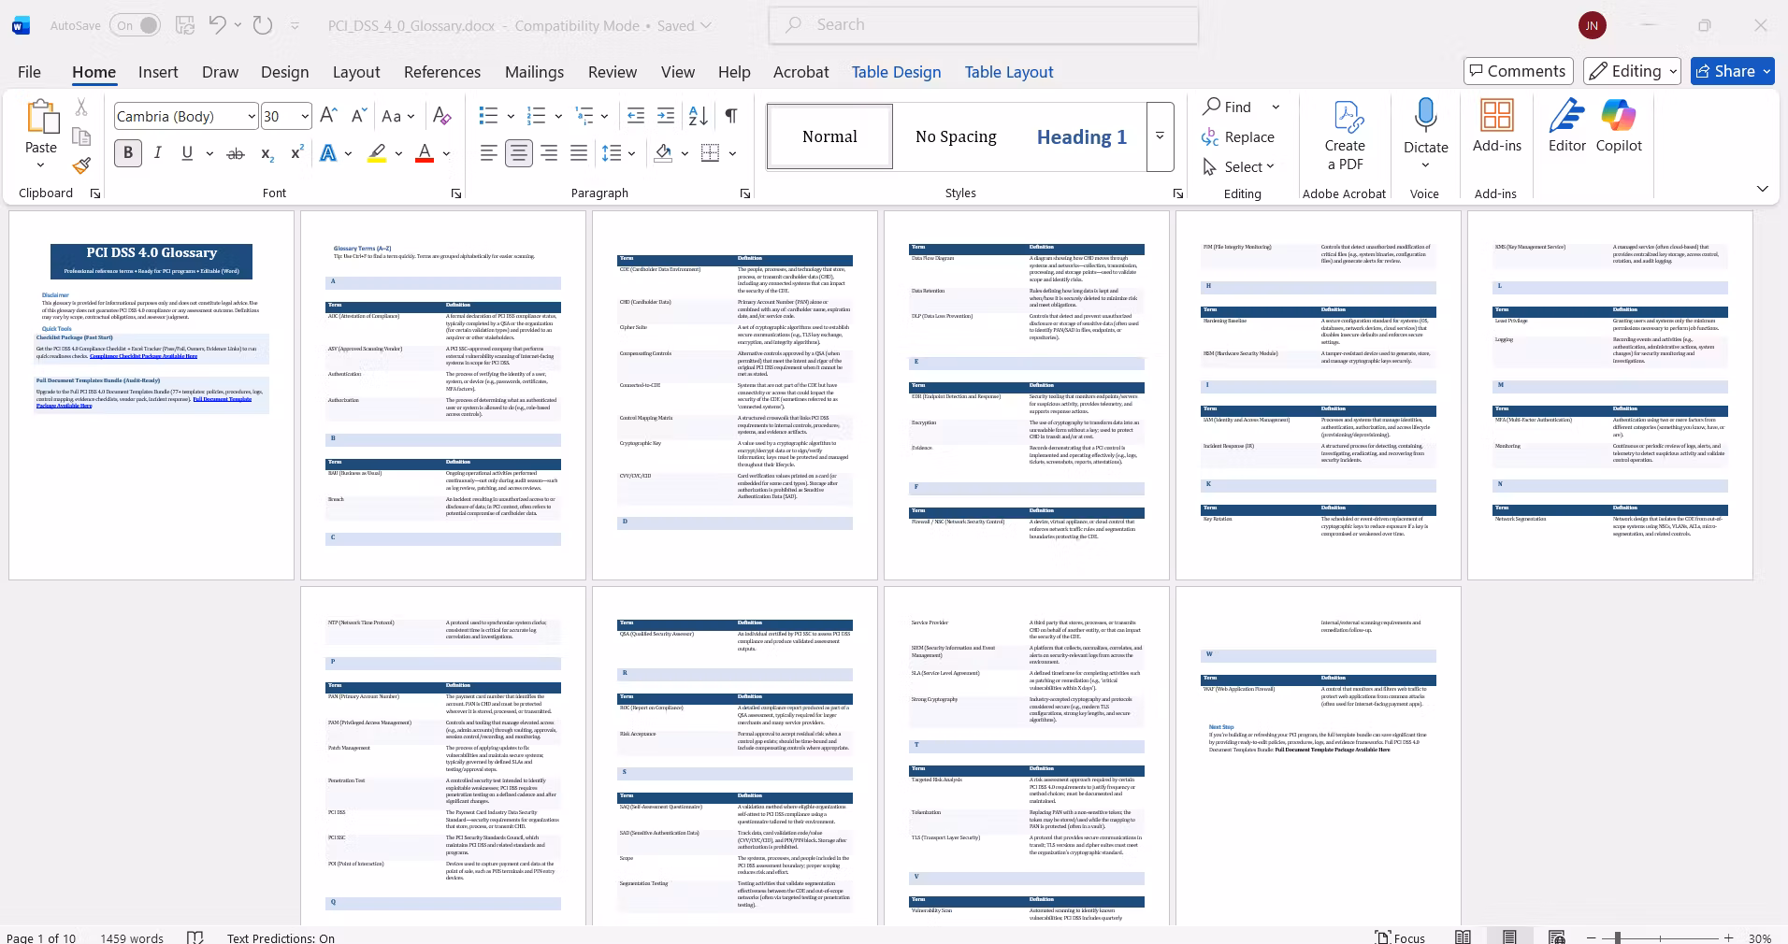Toggle the AutoSave switch
This screenshot has width=1788, height=944.
point(137,25)
